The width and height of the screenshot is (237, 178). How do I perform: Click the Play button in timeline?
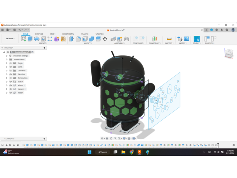[x=10, y=145]
